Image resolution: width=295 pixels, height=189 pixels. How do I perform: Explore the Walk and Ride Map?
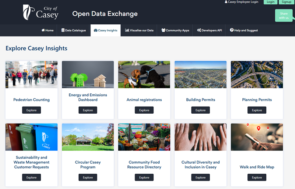click(x=257, y=177)
